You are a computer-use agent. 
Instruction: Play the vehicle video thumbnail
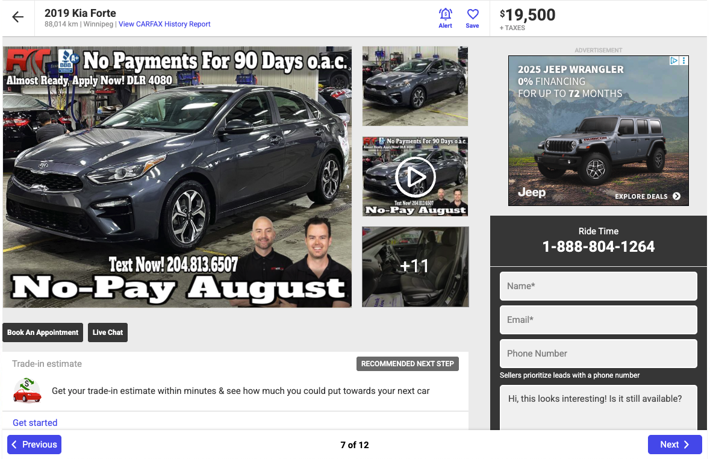pos(416,176)
